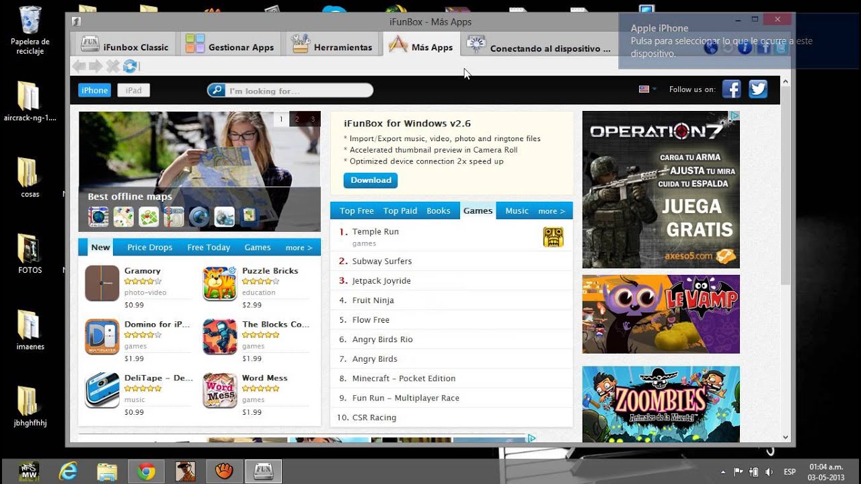Open the iFunBox taskbar button
The height and width of the screenshot is (484, 861).
coord(263,471)
